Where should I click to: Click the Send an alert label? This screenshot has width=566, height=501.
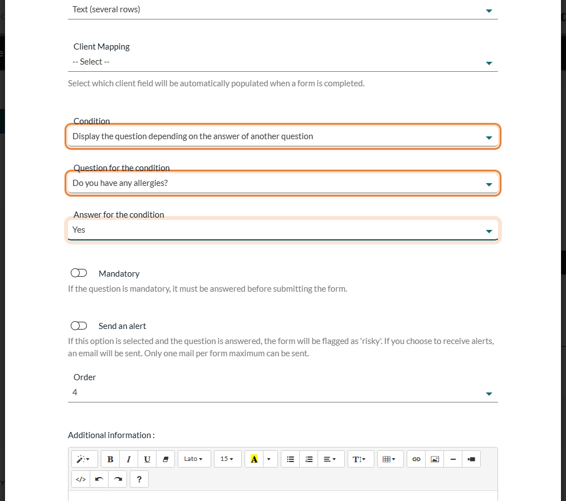click(x=122, y=326)
